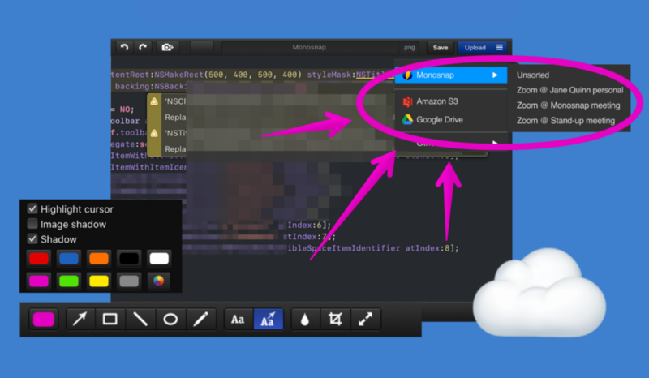Uncheck the Shadow checkbox
Image resolution: width=649 pixels, height=378 pixels.
click(x=33, y=239)
